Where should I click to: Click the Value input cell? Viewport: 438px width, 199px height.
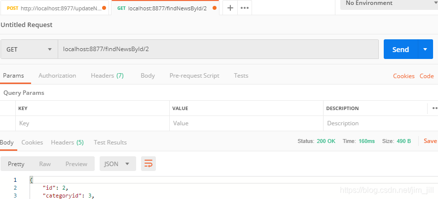coord(247,123)
